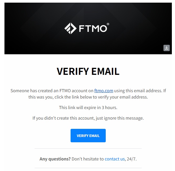Follow the contact us link
This screenshot has width=175, height=171.
pyautogui.click(x=115, y=159)
